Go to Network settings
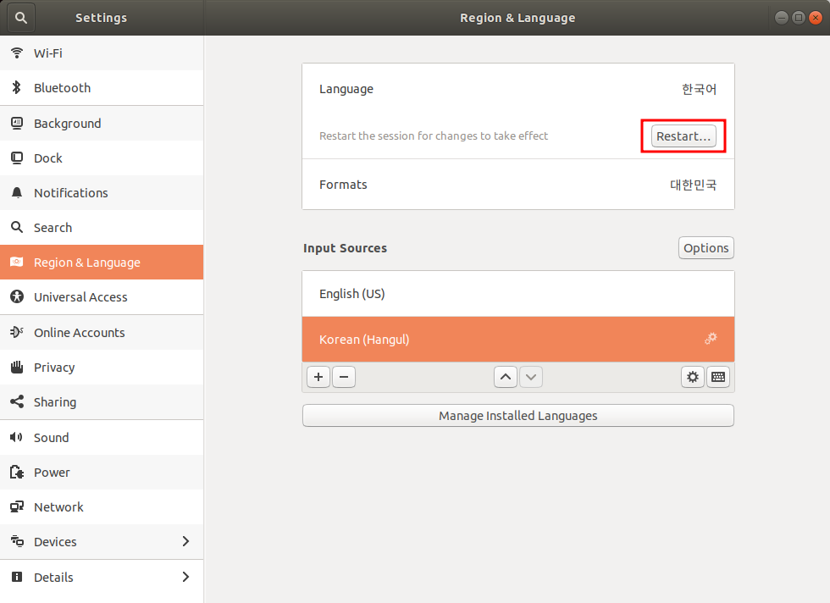 (x=102, y=507)
